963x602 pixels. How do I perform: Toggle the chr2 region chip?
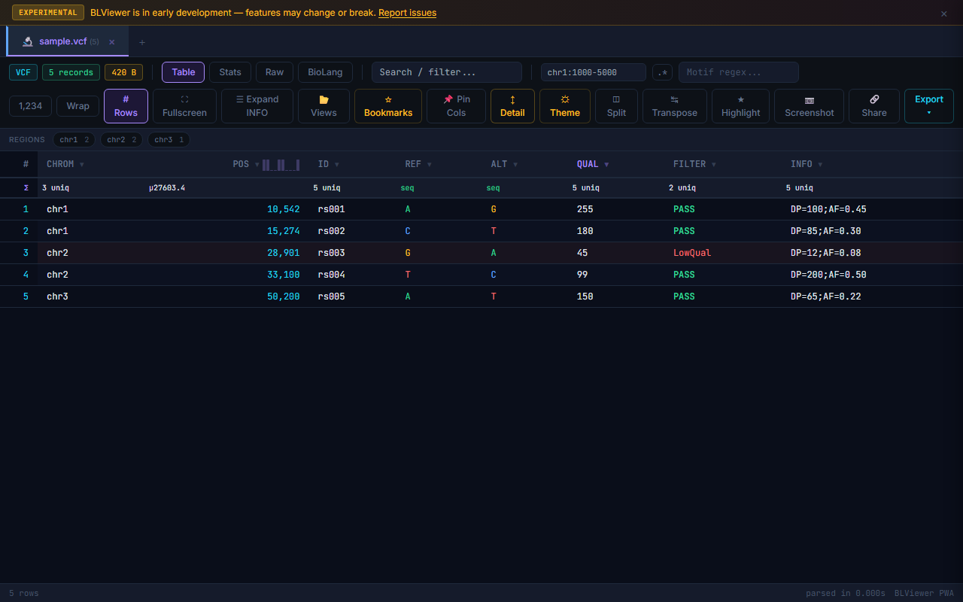point(121,139)
